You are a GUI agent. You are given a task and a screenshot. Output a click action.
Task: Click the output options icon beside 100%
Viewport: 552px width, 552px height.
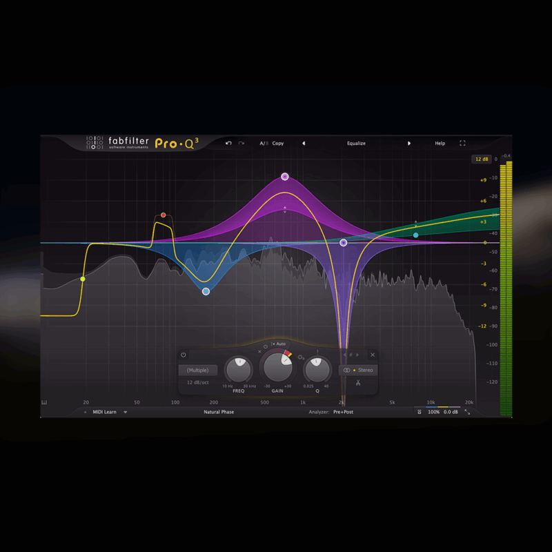pyautogui.click(x=420, y=412)
